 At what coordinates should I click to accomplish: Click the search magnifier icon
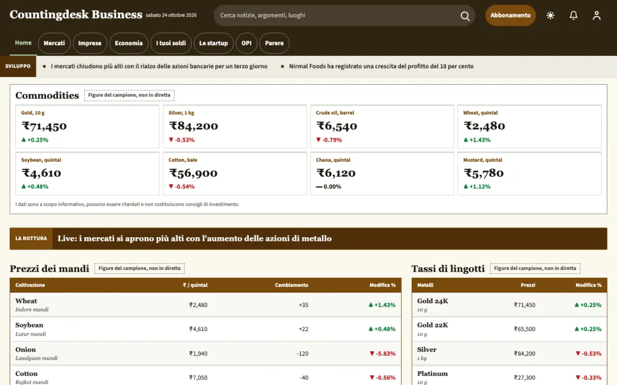point(465,16)
